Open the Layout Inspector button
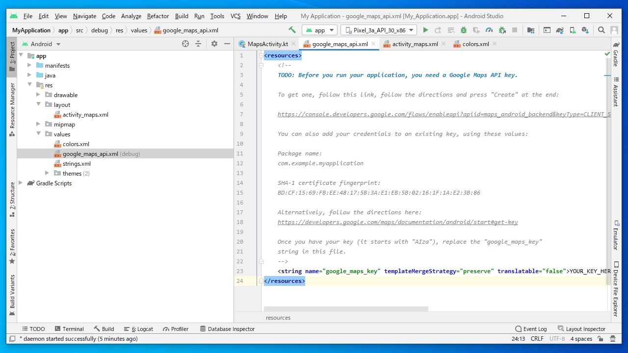This screenshot has height=353, width=628. (582, 329)
